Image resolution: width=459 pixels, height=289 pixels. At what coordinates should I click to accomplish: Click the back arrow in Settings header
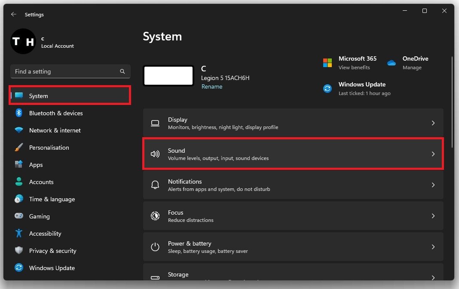click(x=14, y=15)
